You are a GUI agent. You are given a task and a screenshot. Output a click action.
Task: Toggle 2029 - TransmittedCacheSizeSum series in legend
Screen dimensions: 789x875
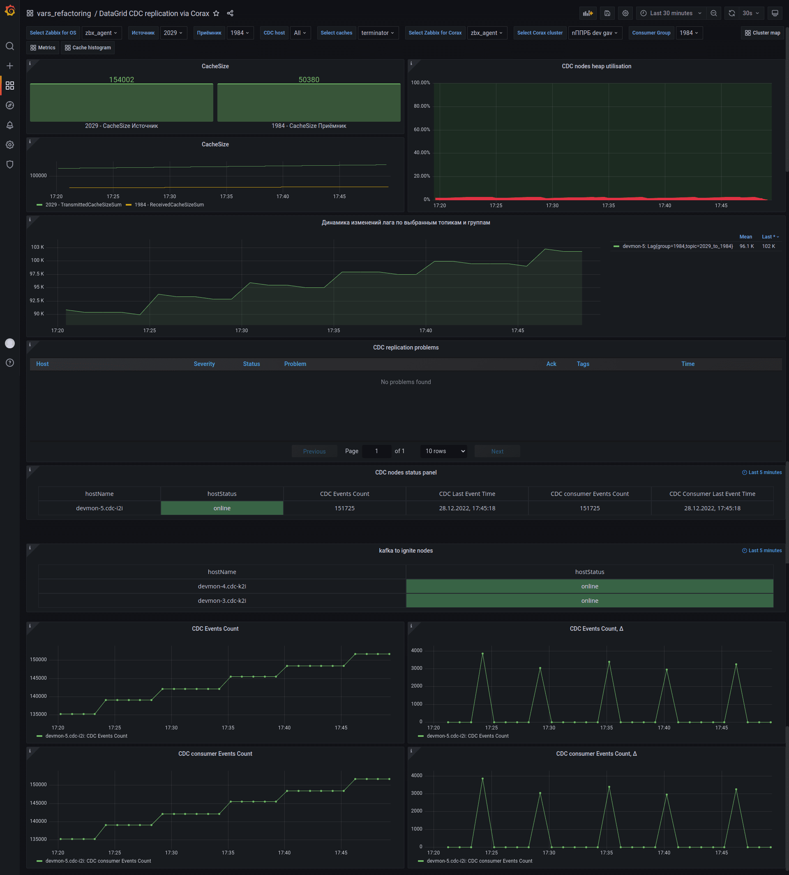tap(83, 205)
